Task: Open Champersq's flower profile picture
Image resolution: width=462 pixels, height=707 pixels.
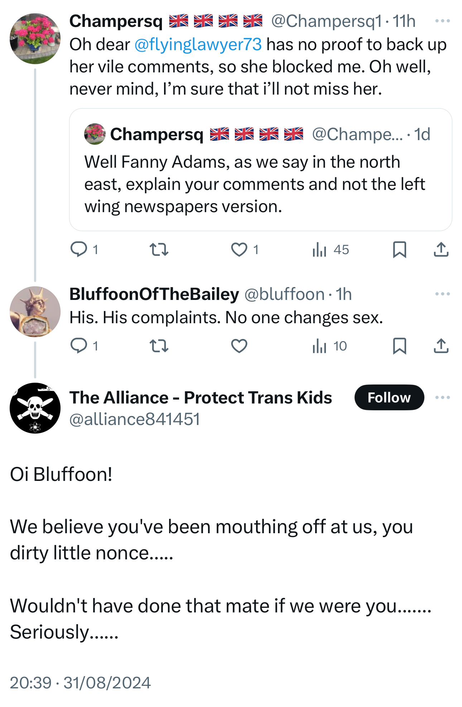Action: pos(35,39)
